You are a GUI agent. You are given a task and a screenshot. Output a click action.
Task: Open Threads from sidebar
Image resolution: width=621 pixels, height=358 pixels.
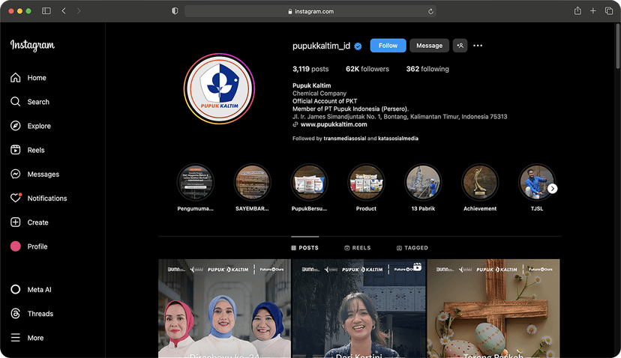point(31,314)
